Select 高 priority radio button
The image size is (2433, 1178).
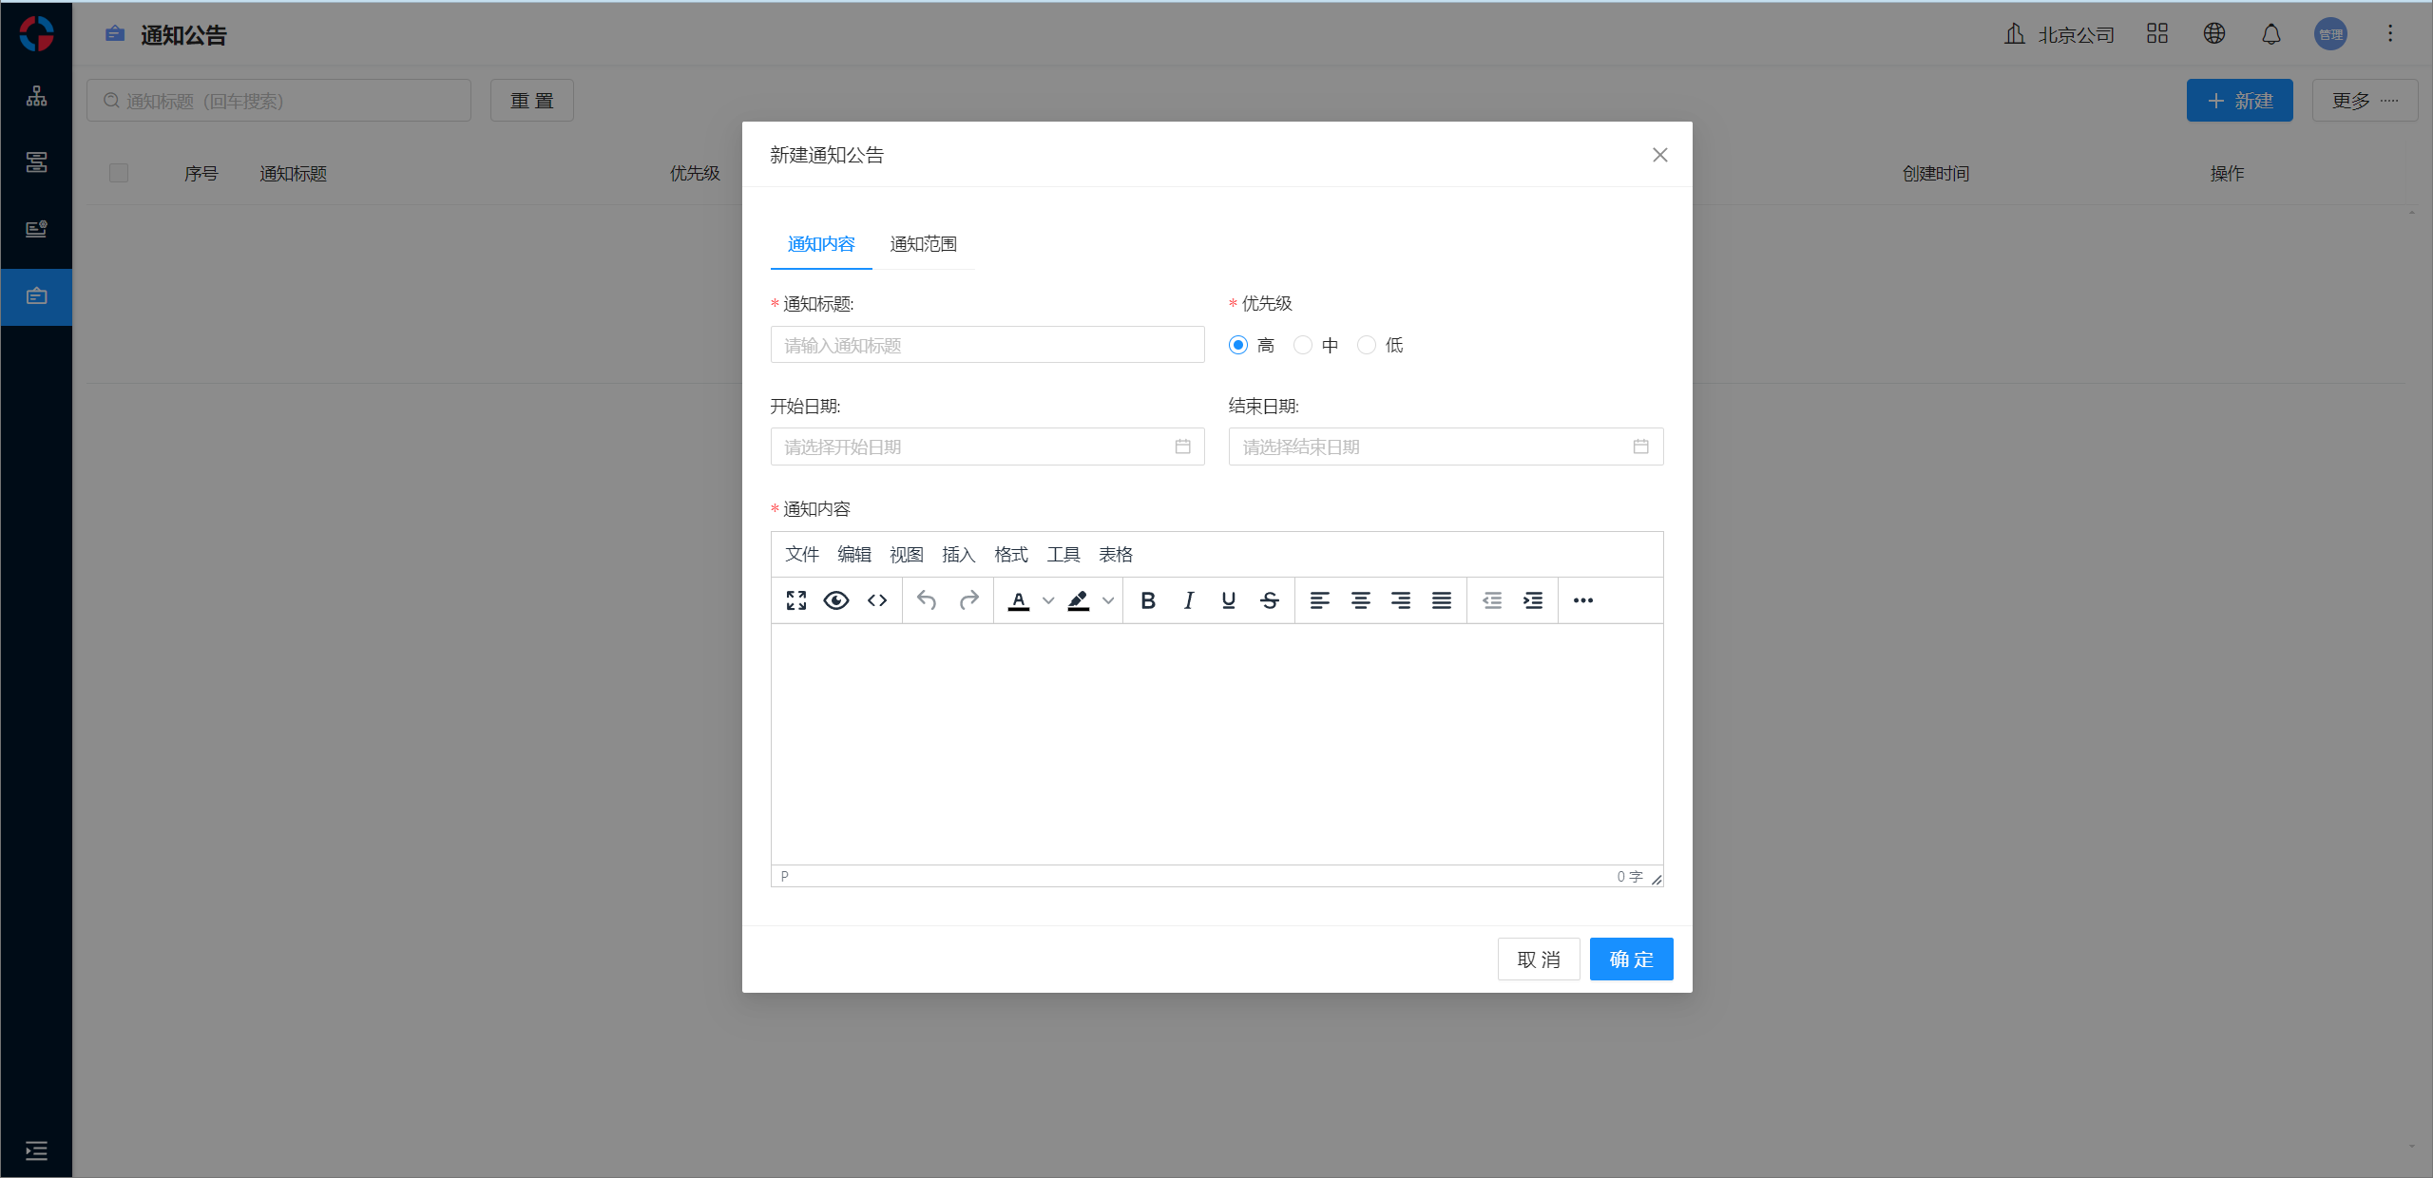tap(1238, 345)
